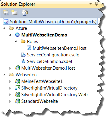
Task: Select the SilverlightImVirtualDirectory project
Action: [x=49, y=88]
